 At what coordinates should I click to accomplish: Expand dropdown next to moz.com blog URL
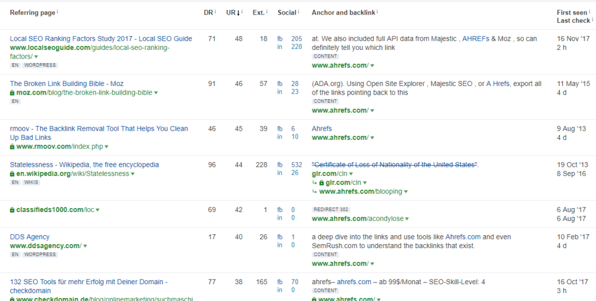coord(156,93)
